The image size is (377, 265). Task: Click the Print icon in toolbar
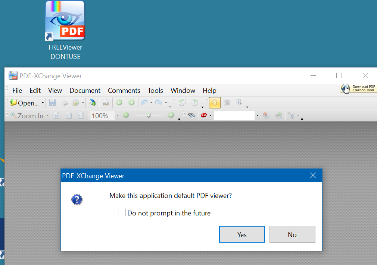click(65, 103)
